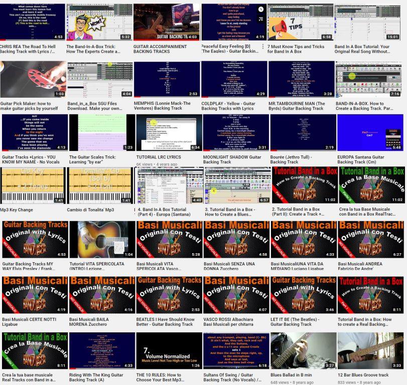Play the GUITAR ACCOMPANIMENT BACKING TRACKS thumbnail
The image size is (407, 385).
pos(167,22)
